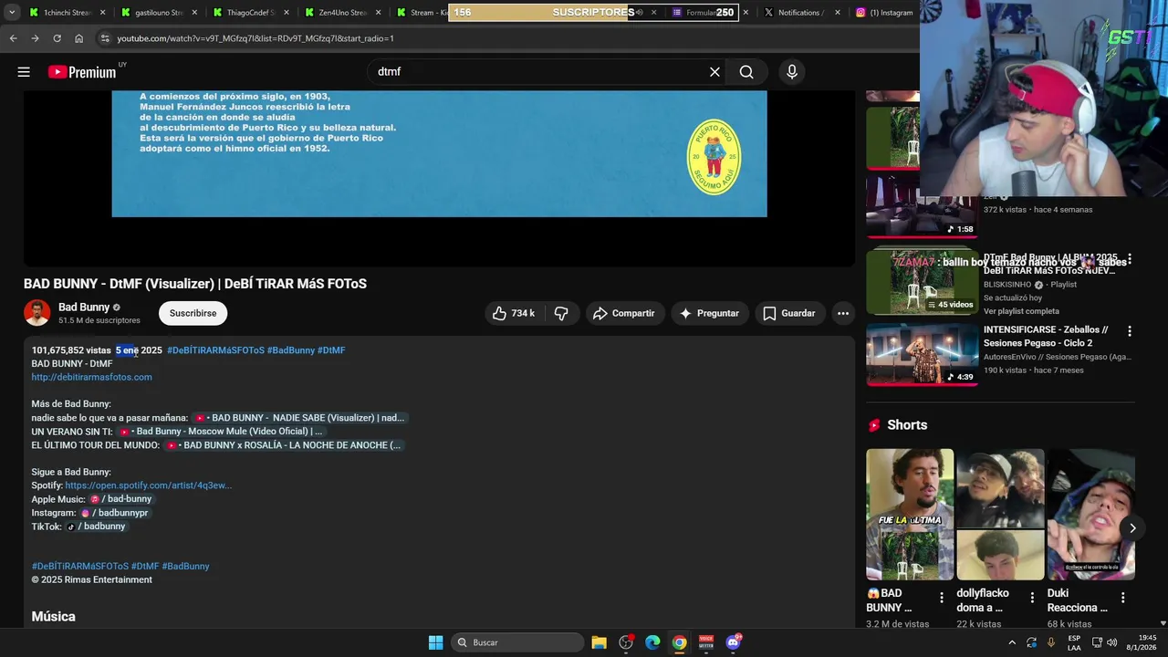Click the Windows Buscar search box
This screenshot has width=1168, height=657.
pos(517,642)
